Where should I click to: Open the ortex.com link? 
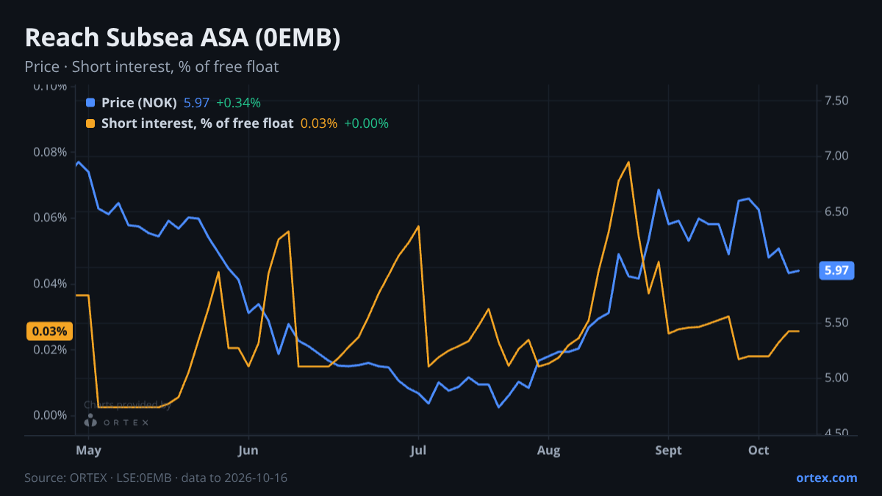coord(826,478)
